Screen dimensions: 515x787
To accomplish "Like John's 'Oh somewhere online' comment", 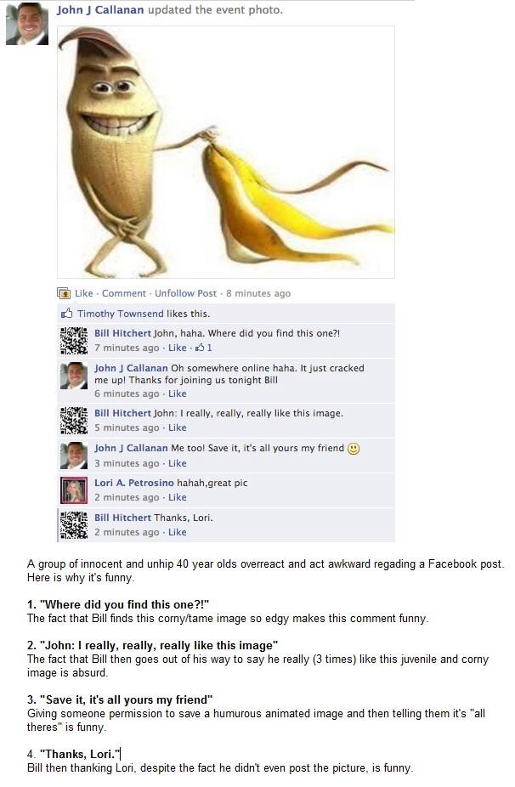I will click(177, 393).
